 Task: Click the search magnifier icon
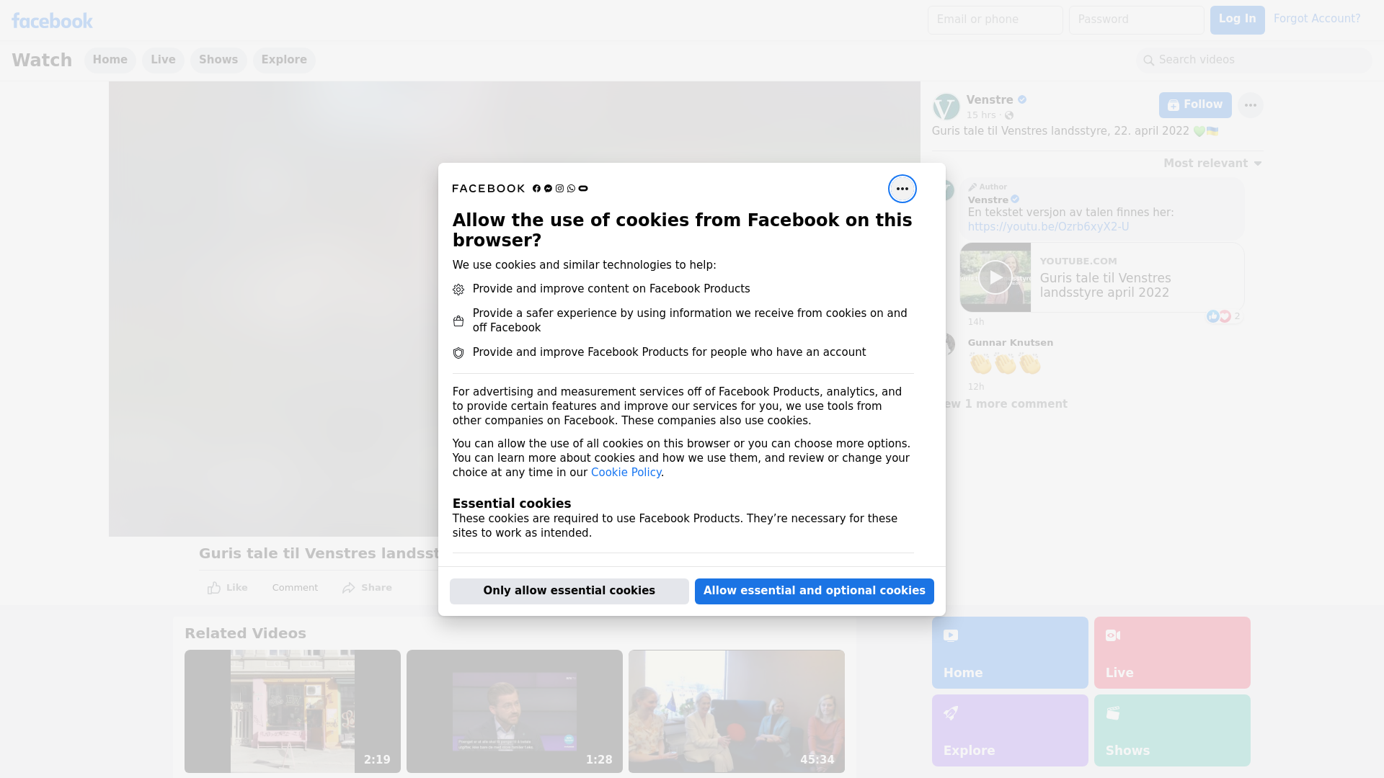point(1149,61)
